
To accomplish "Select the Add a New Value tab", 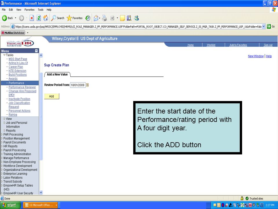I will pos(57,75).
